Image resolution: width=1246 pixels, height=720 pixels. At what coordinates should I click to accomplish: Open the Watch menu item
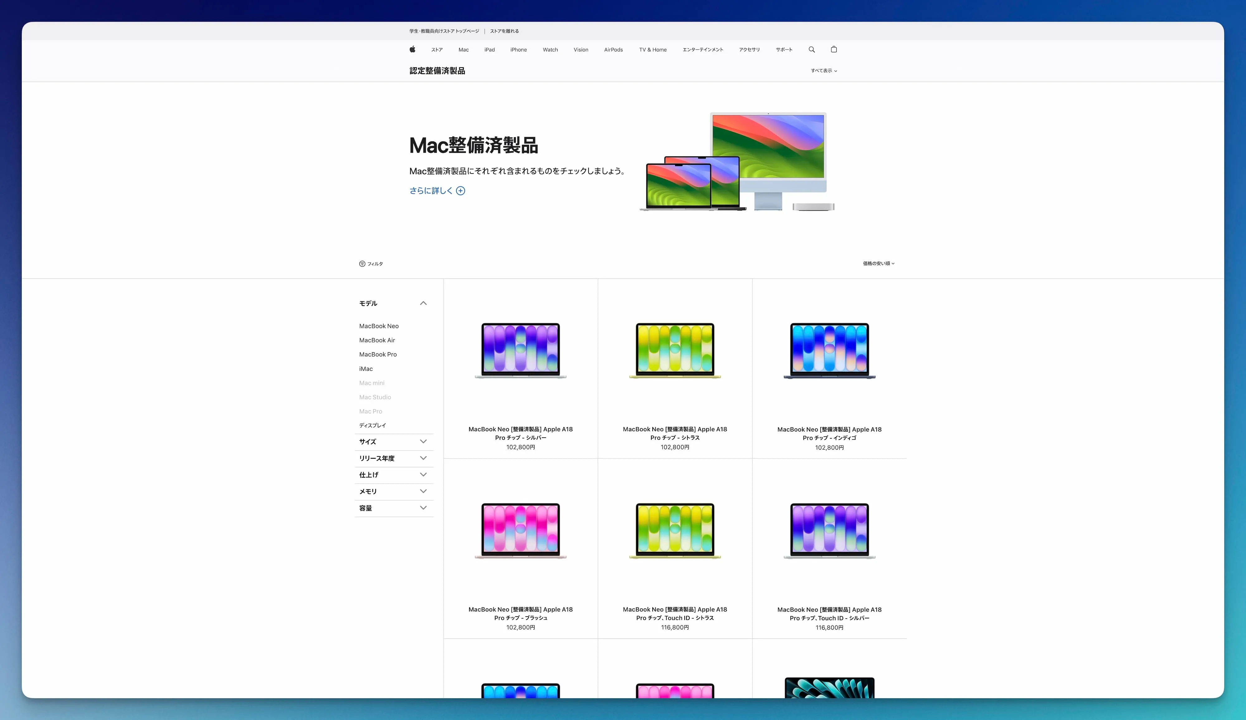point(550,50)
